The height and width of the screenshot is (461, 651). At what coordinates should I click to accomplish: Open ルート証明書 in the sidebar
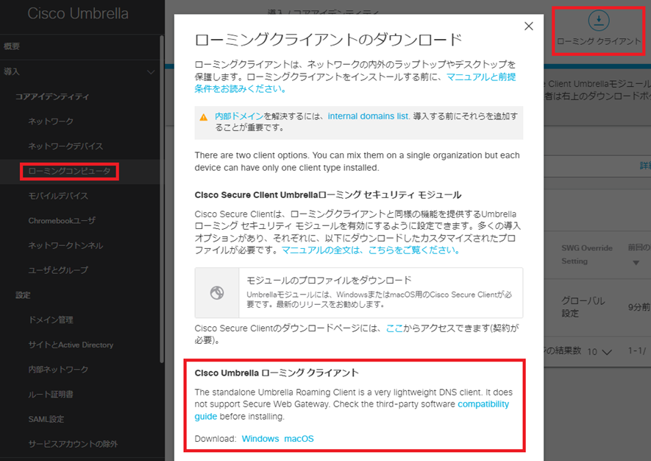51,394
